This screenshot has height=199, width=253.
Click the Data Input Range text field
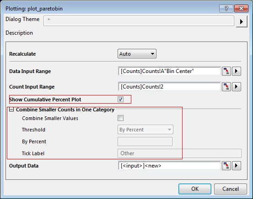pyautogui.click(x=169, y=71)
